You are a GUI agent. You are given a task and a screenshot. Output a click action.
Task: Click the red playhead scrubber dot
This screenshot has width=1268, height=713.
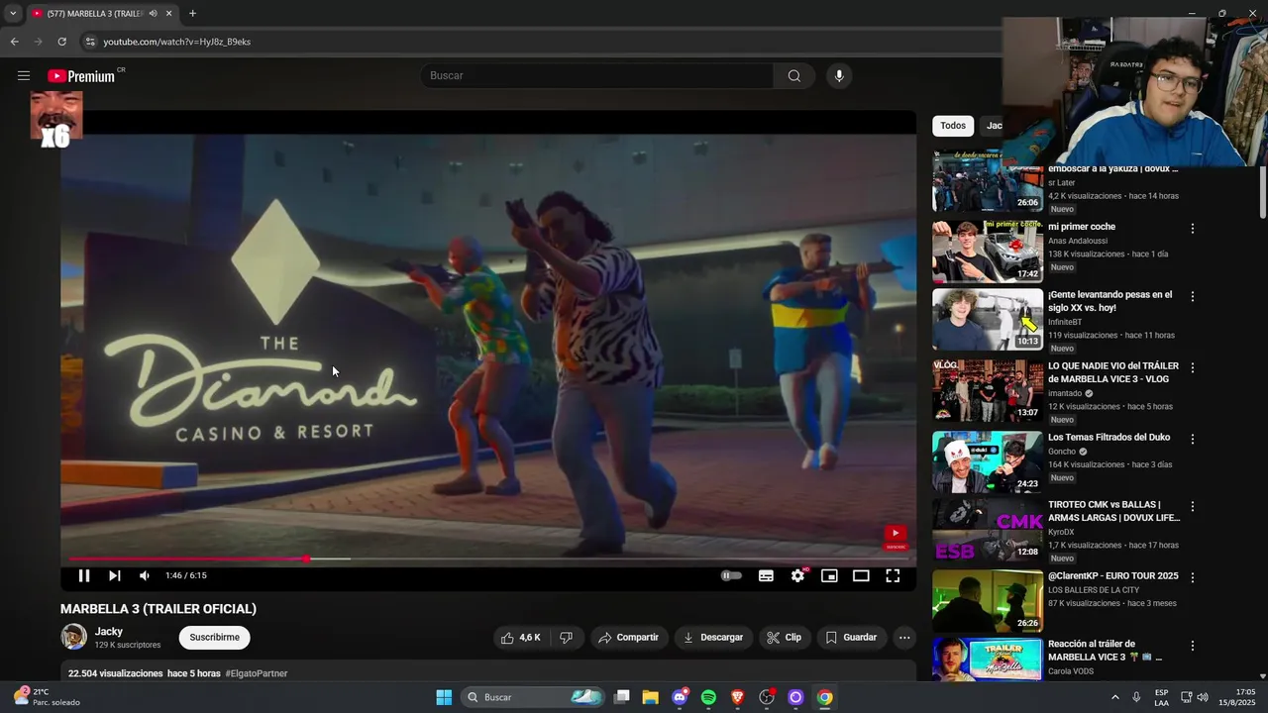point(306,560)
